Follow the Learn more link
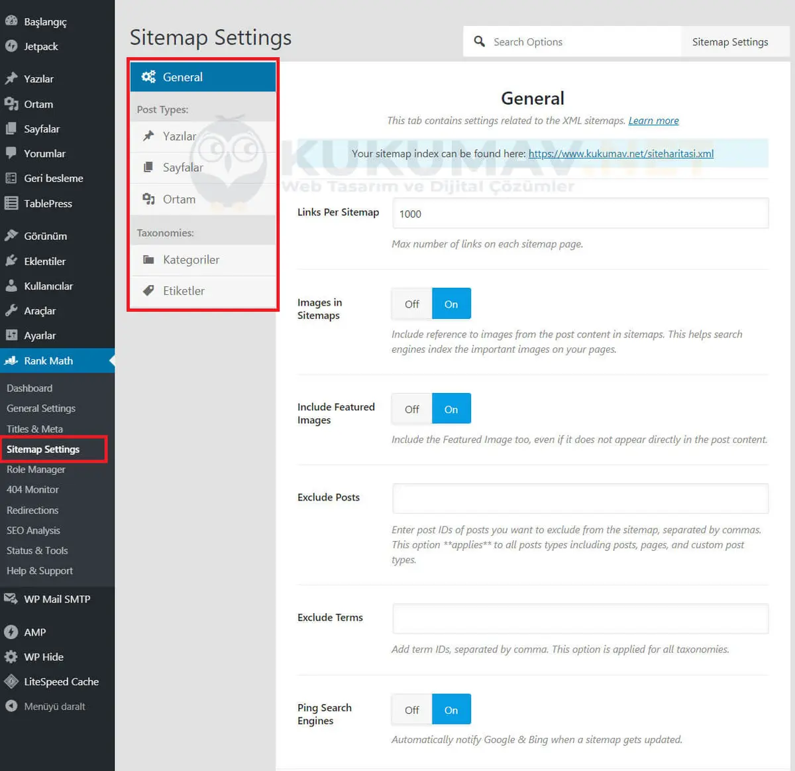795x771 pixels. coord(653,121)
